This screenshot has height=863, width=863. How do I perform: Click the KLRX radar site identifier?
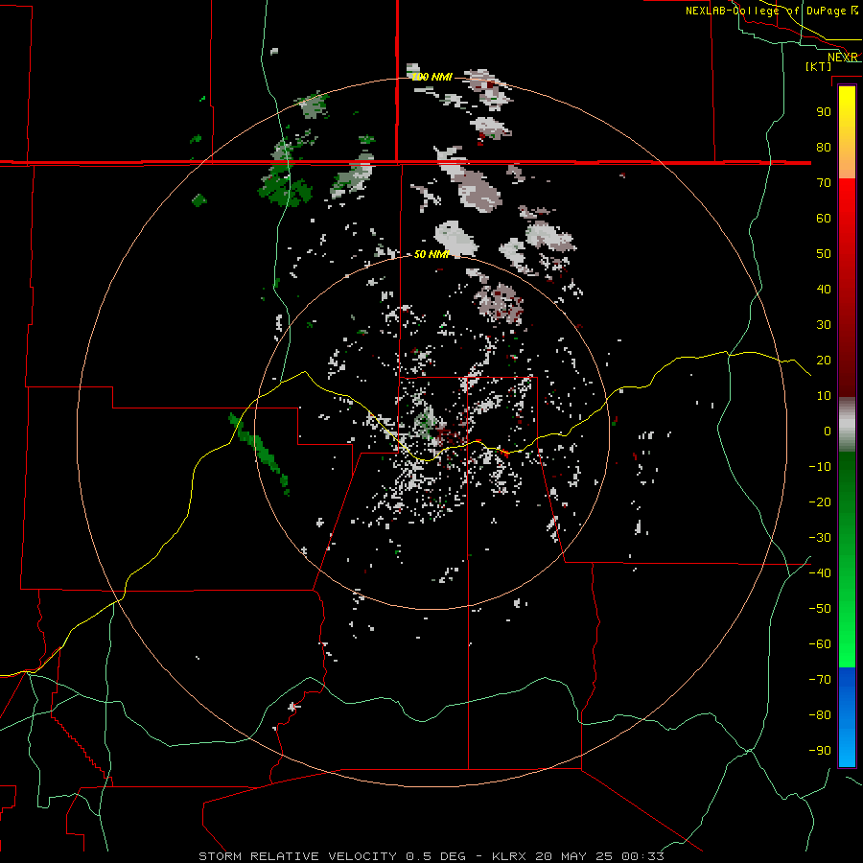pyautogui.click(x=509, y=856)
